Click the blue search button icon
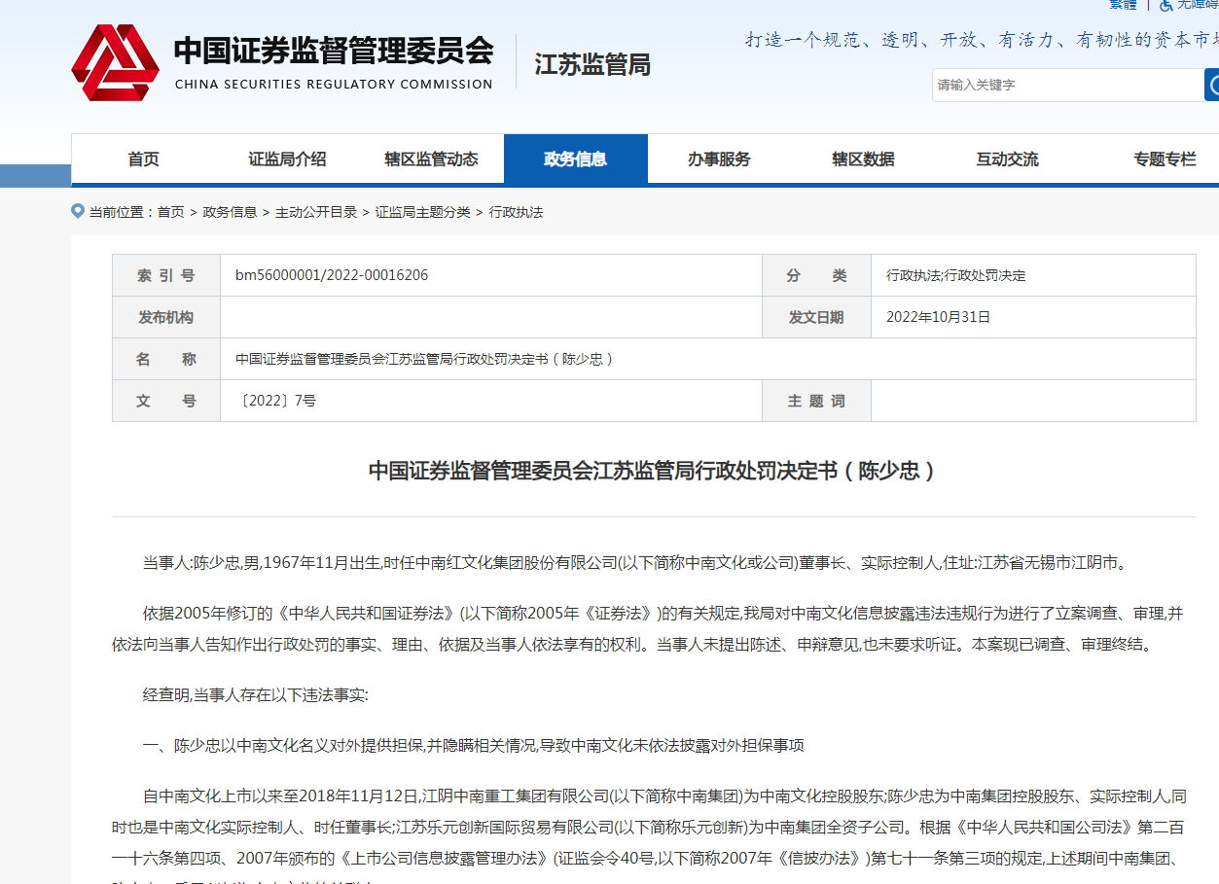The image size is (1219, 884). [x=1212, y=86]
